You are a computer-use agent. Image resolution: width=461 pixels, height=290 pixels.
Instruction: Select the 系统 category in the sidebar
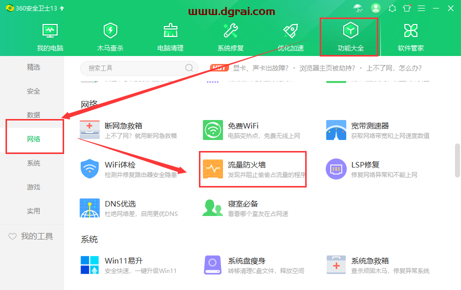tap(33, 162)
